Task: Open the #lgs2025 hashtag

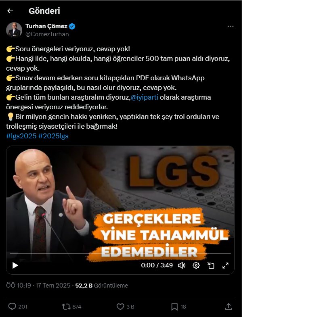Action: pos(21,136)
